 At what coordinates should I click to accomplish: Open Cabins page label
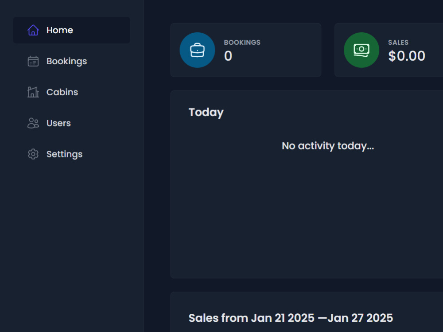coord(62,92)
